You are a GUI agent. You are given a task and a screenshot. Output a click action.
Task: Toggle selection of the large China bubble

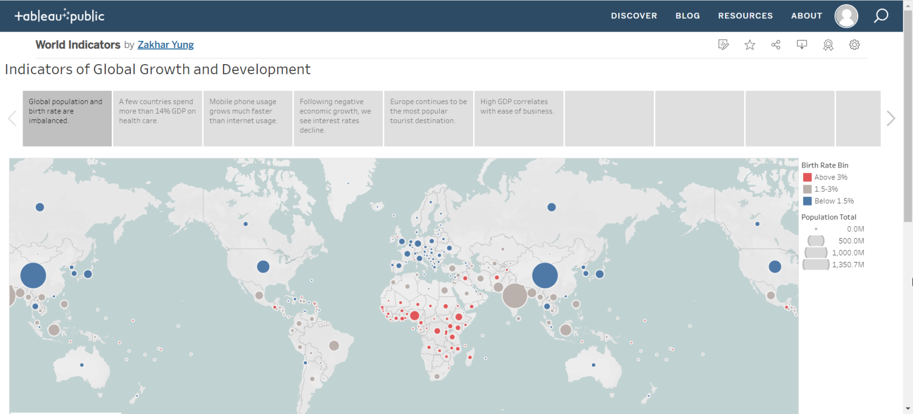(544, 275)
